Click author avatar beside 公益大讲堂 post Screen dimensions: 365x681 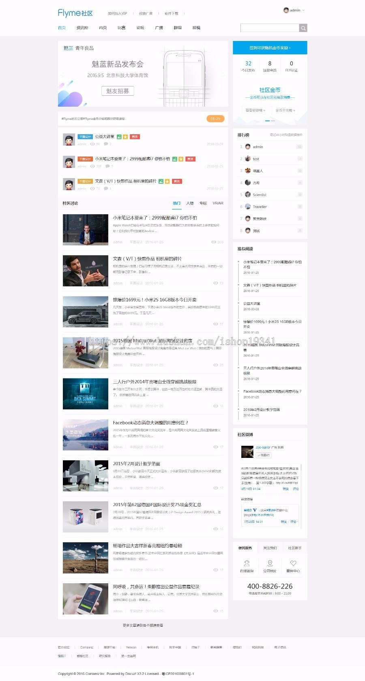pos(69,140)
